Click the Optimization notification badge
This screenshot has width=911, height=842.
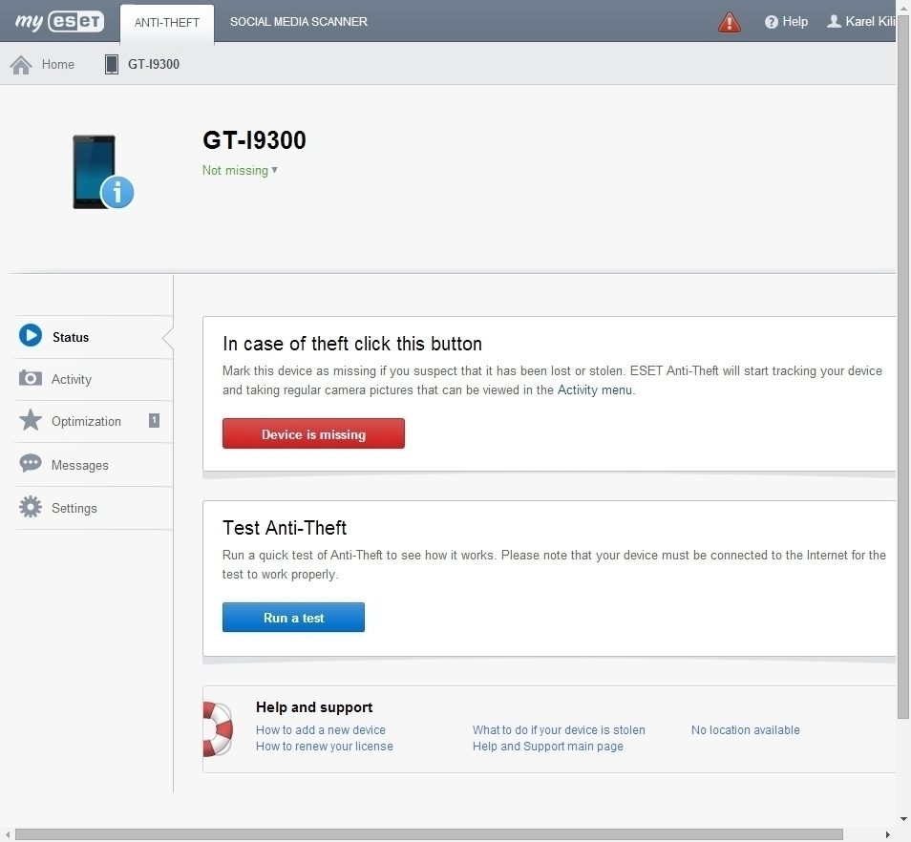click(x=154, y=420)
